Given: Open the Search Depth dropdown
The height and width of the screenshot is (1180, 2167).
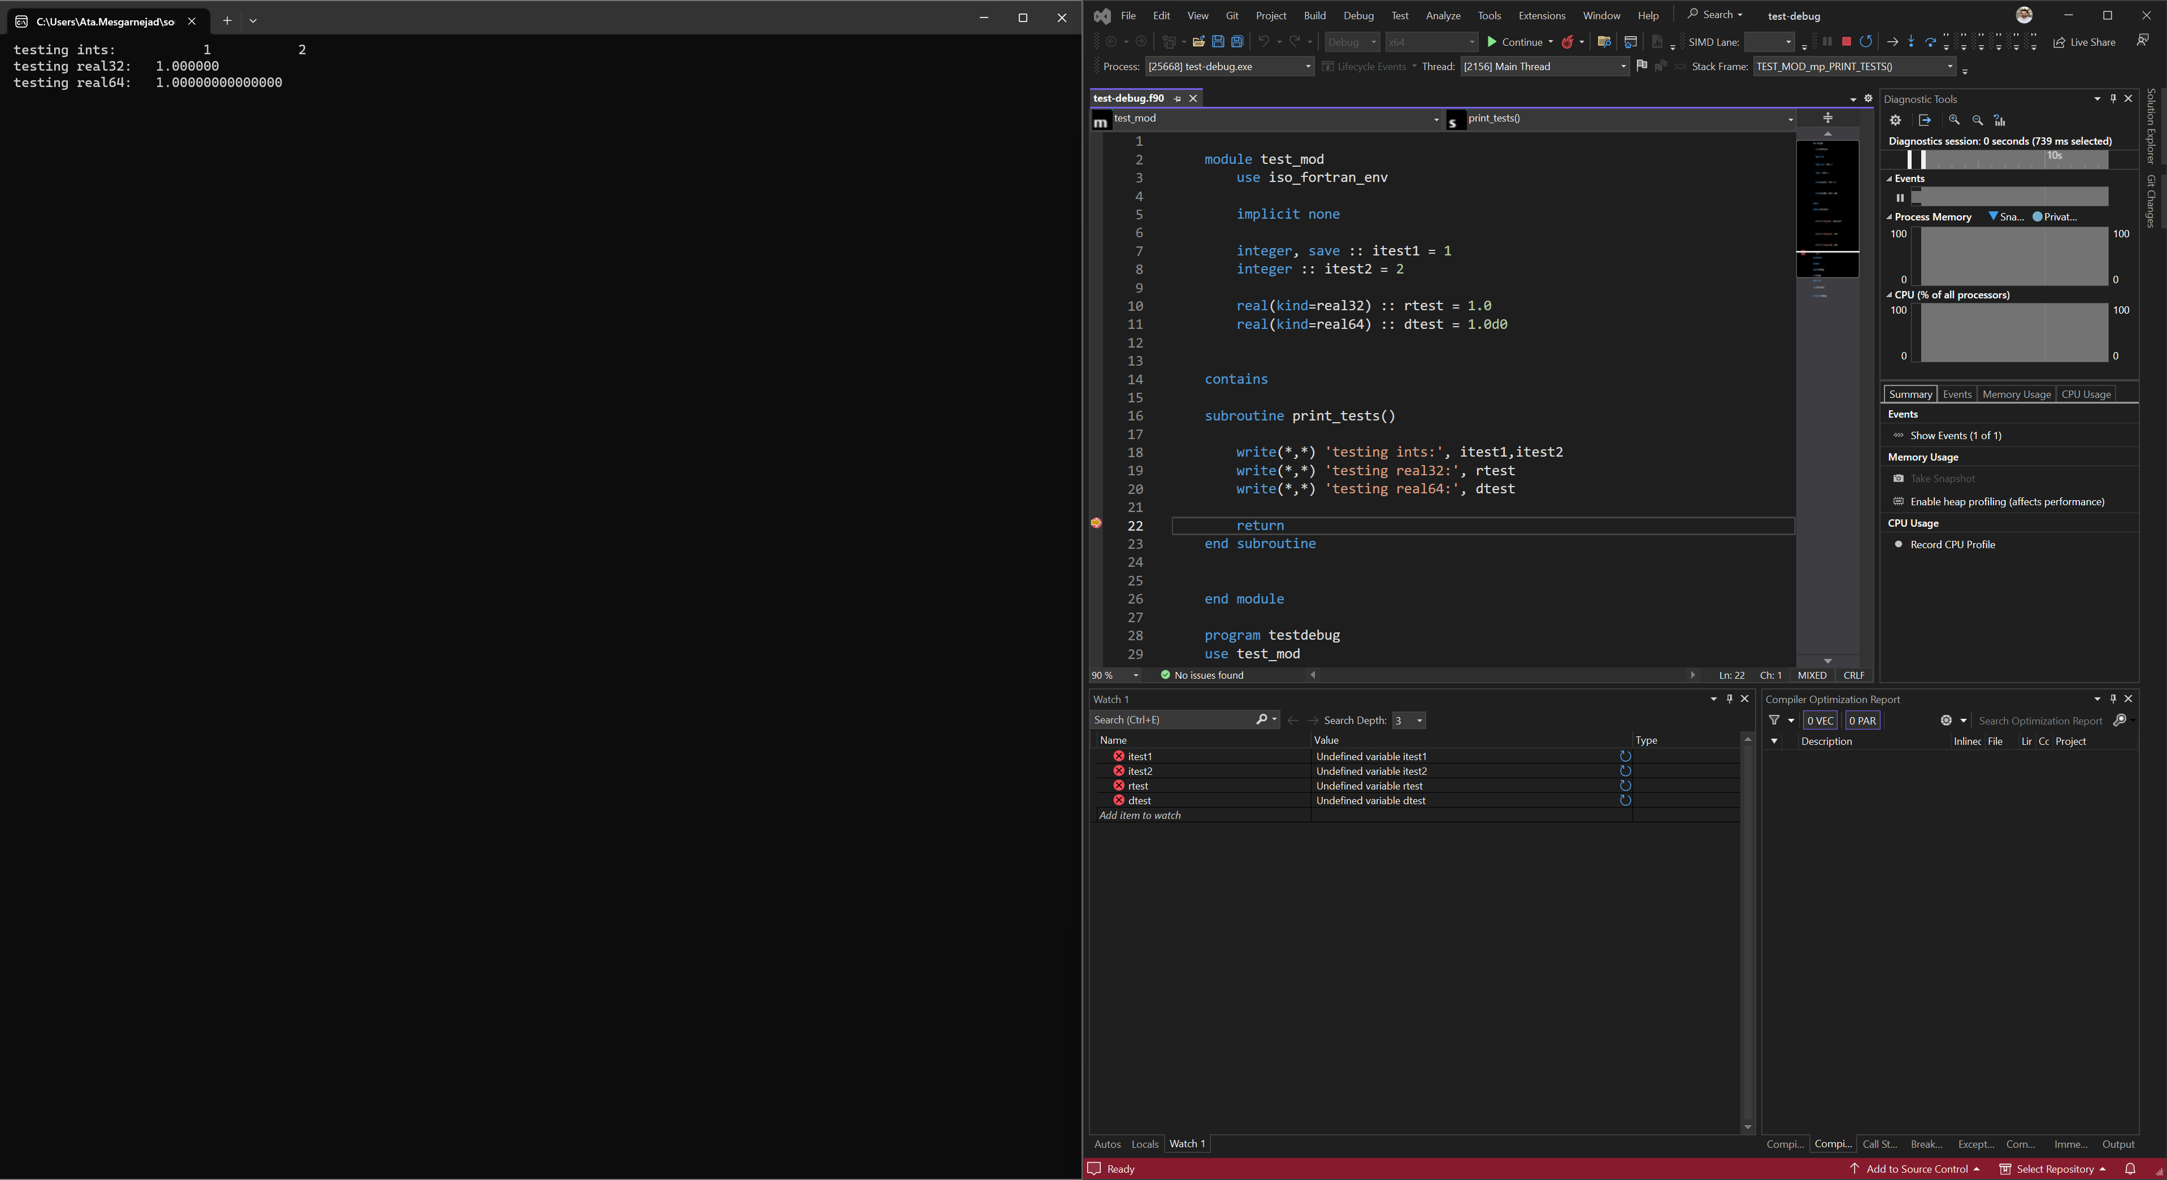Looking at the screenshot, I should 1419,721.
